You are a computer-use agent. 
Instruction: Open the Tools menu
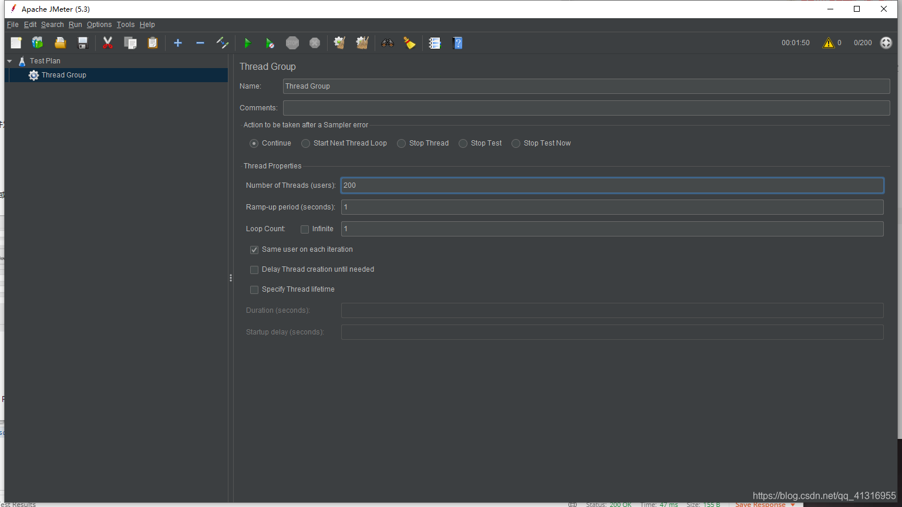(x=126, y=25)
